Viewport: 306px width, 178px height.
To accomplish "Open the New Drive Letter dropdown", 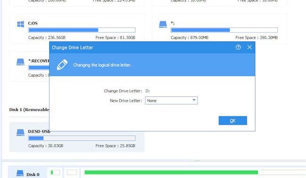I will point(171,100).
